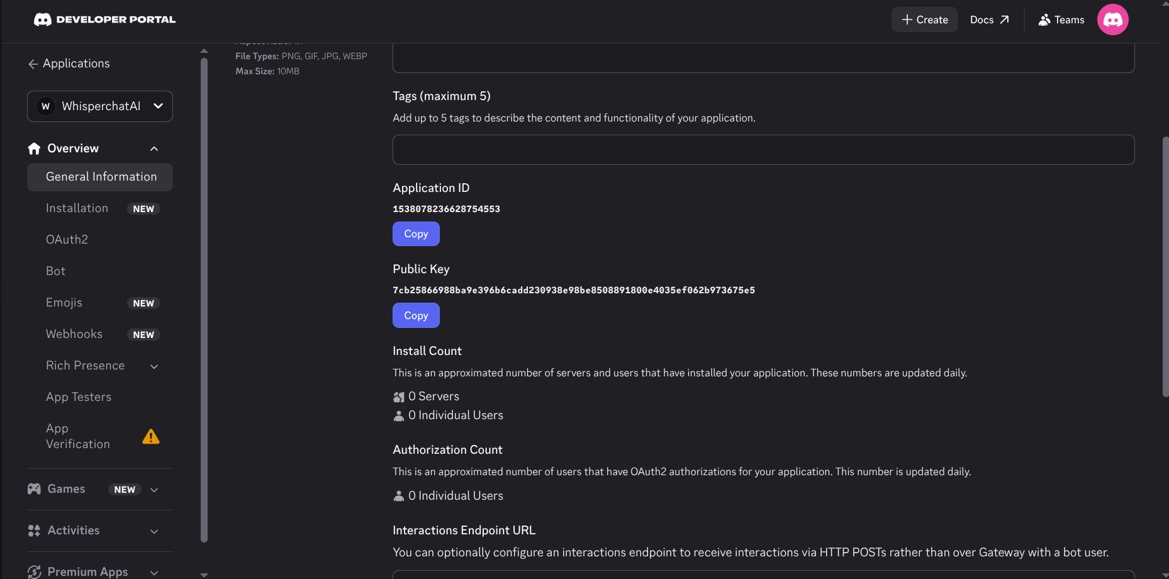This screenshot has height=579, width=1169.
Task: Click the NEW badge beside Installation
Action: [x=143, y=209]
